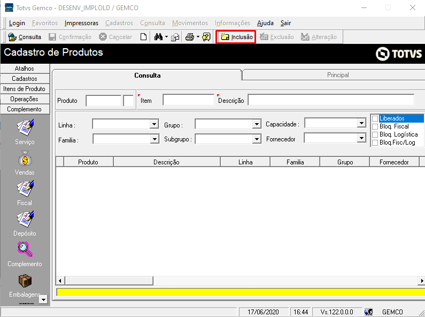Click the Produto column header
The width and height of the screenshot is (425, 317).
click(88, 162)
